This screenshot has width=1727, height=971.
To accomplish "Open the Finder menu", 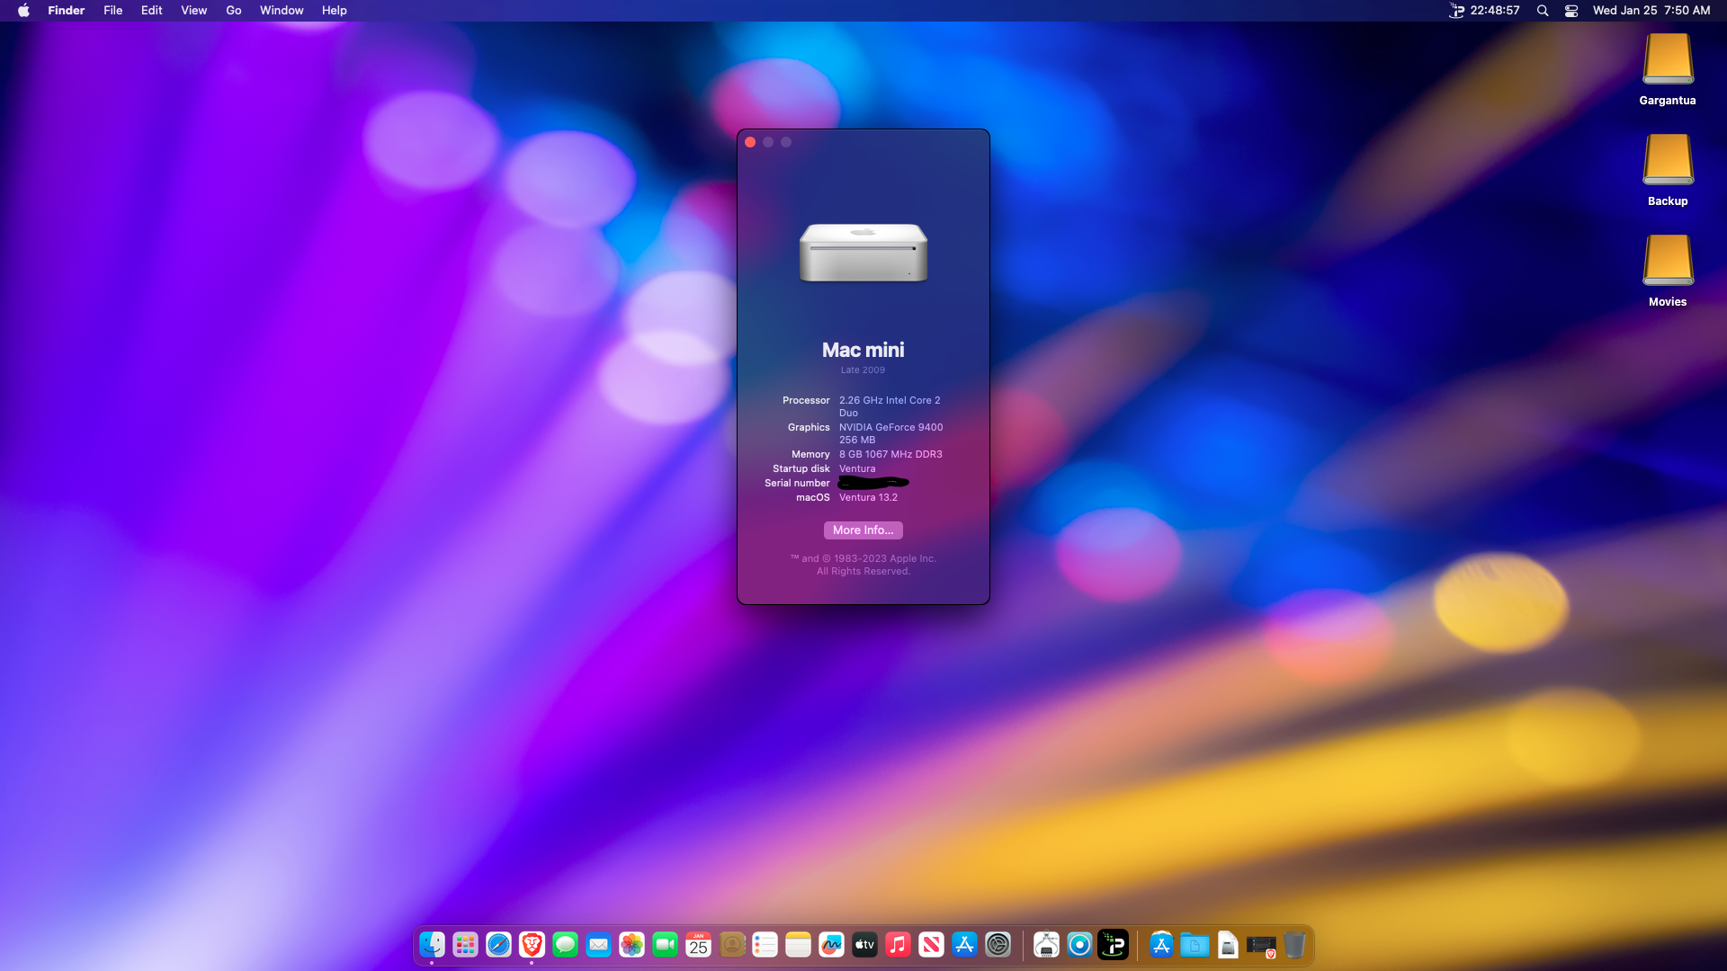I will (66, 11).
